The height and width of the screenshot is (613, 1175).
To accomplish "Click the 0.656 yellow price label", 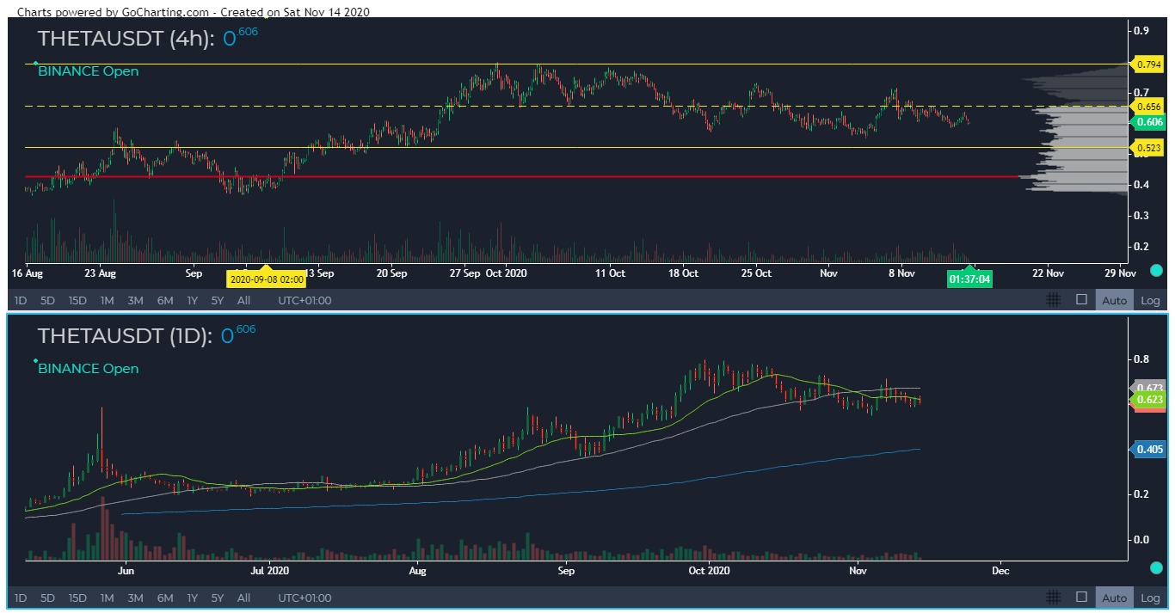I will [1147, 107].
